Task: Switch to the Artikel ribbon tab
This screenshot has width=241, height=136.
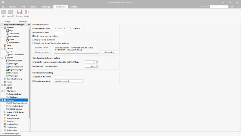Action: [23, 7]
